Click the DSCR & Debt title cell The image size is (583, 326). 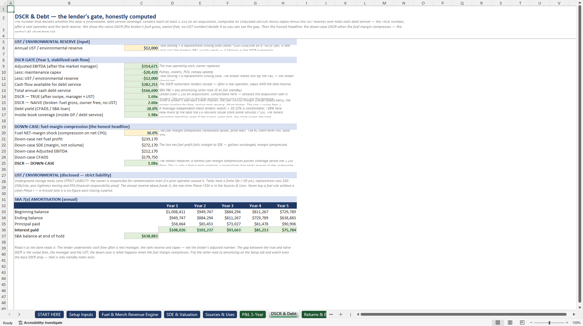[x=85, y=17]
